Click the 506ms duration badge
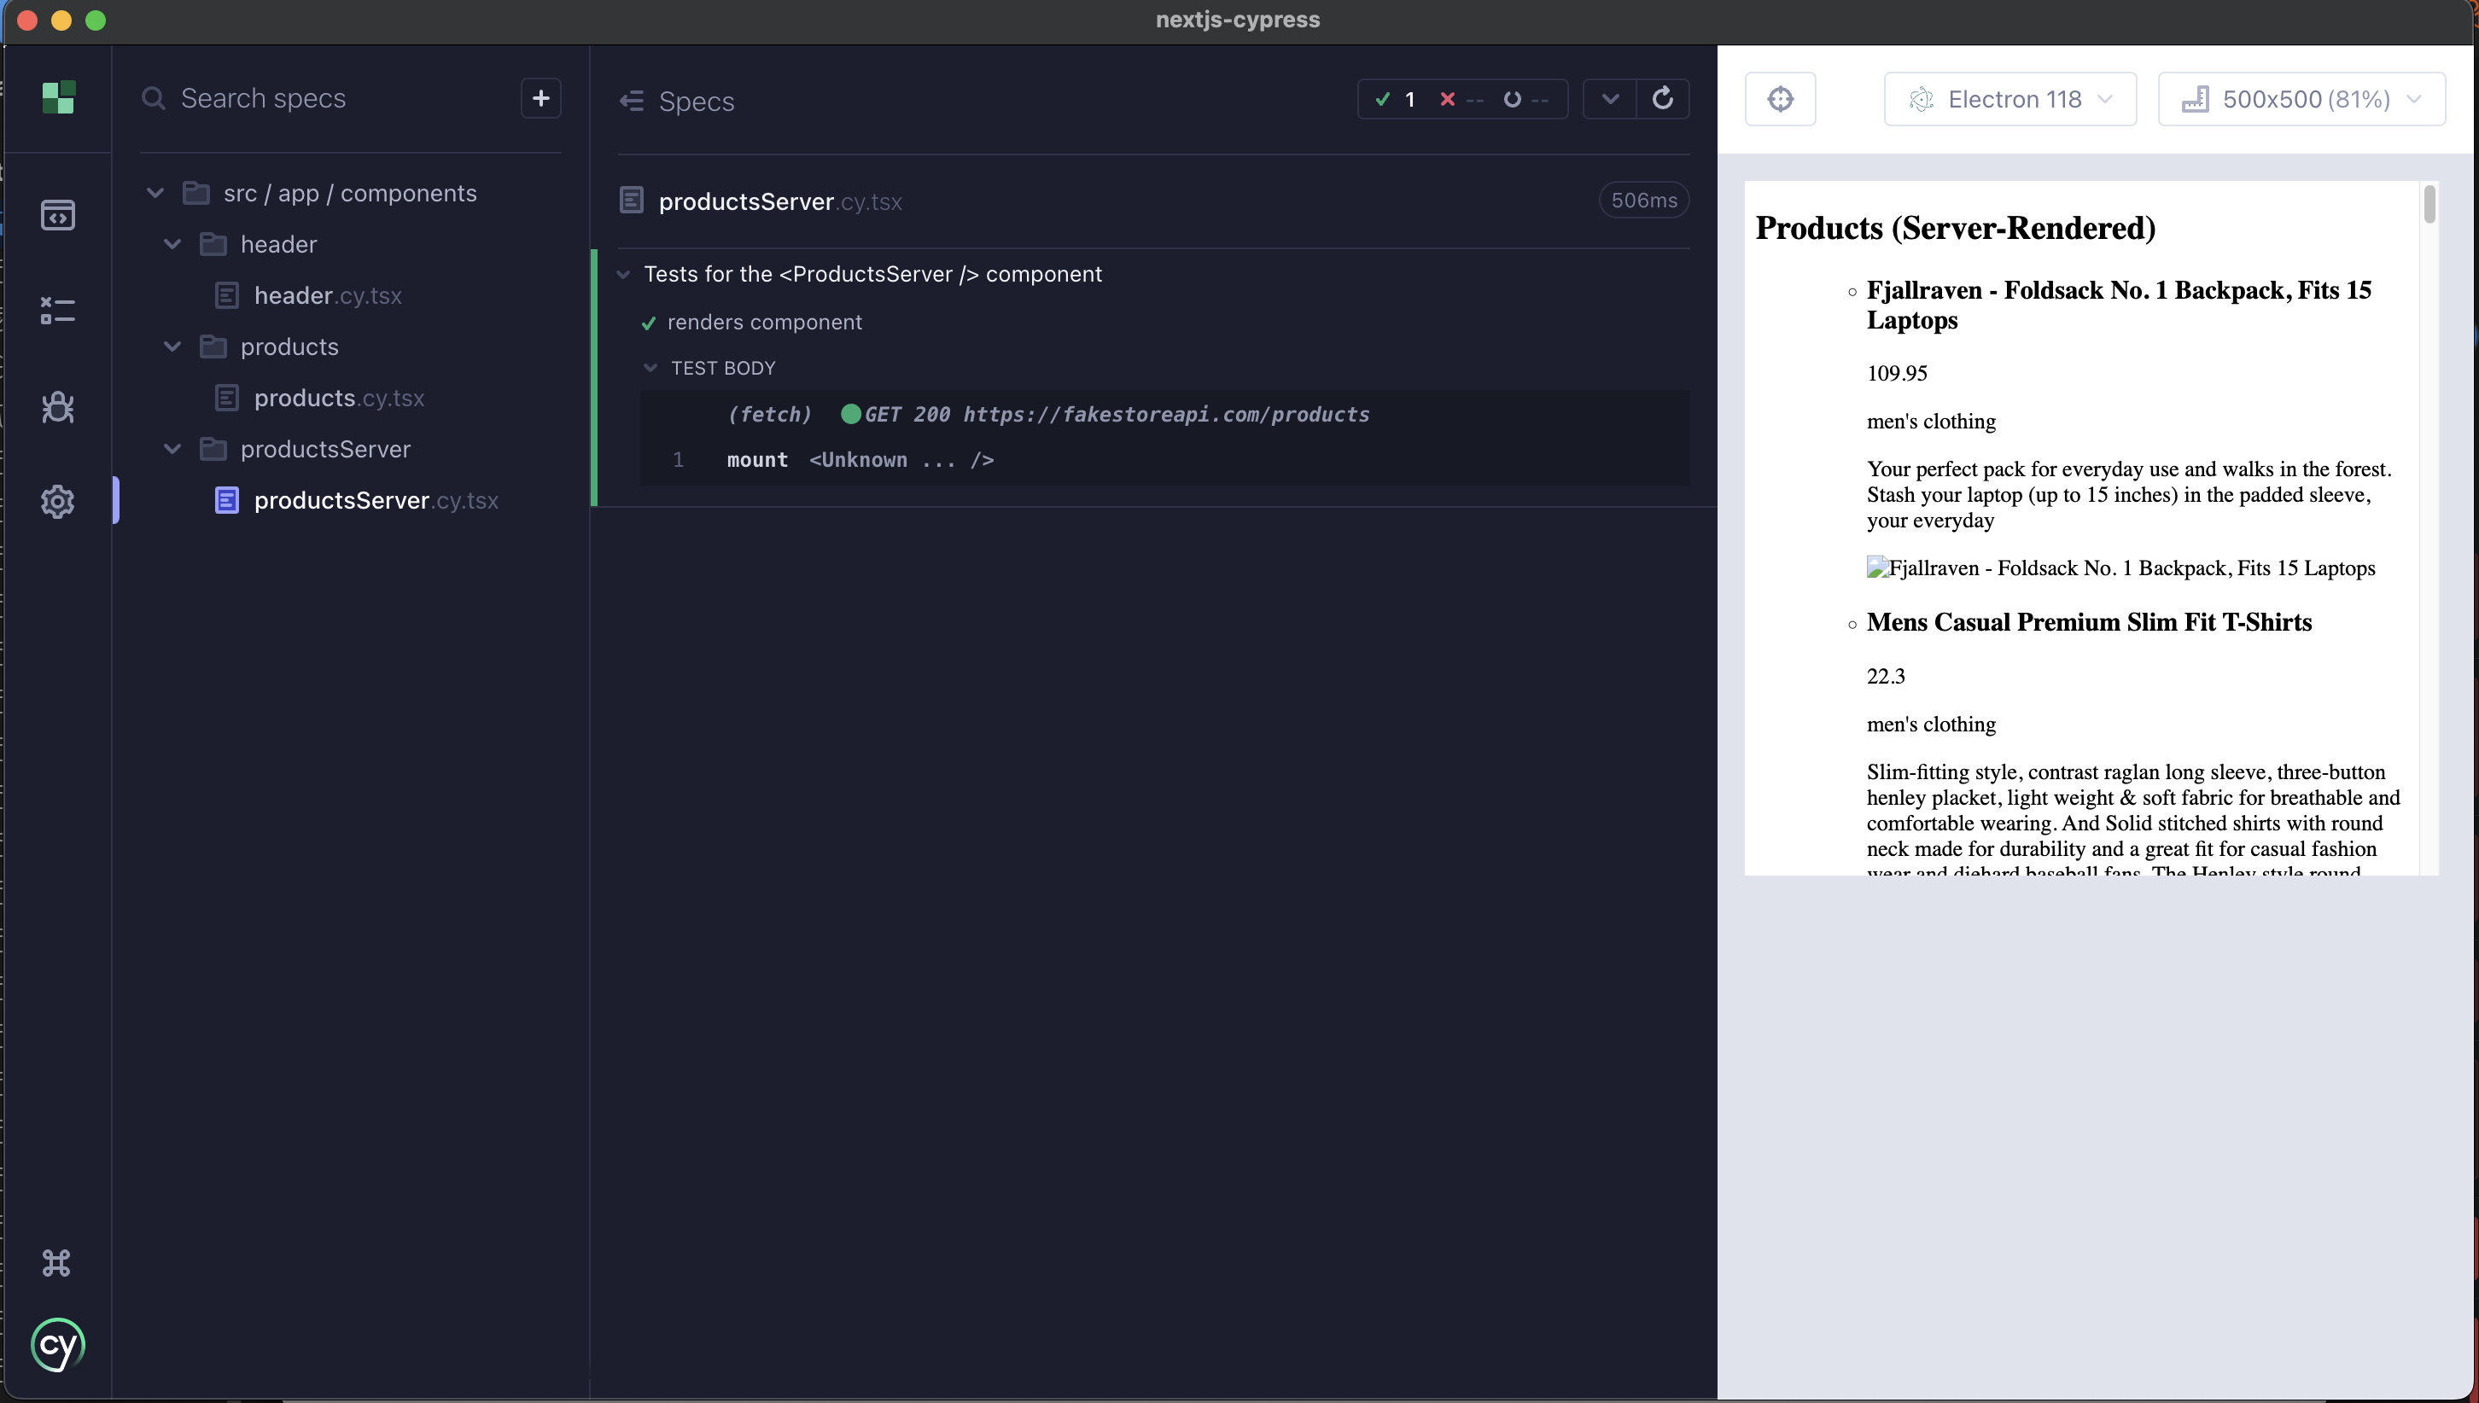This screenshot has height=1403, width=2479. point(1643,201)
